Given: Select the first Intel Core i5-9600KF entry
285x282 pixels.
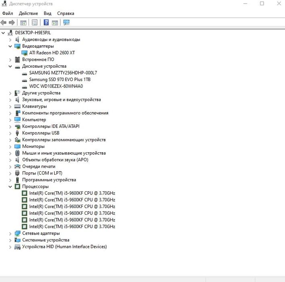Looking at the screenshot, I should pos(72,193).
